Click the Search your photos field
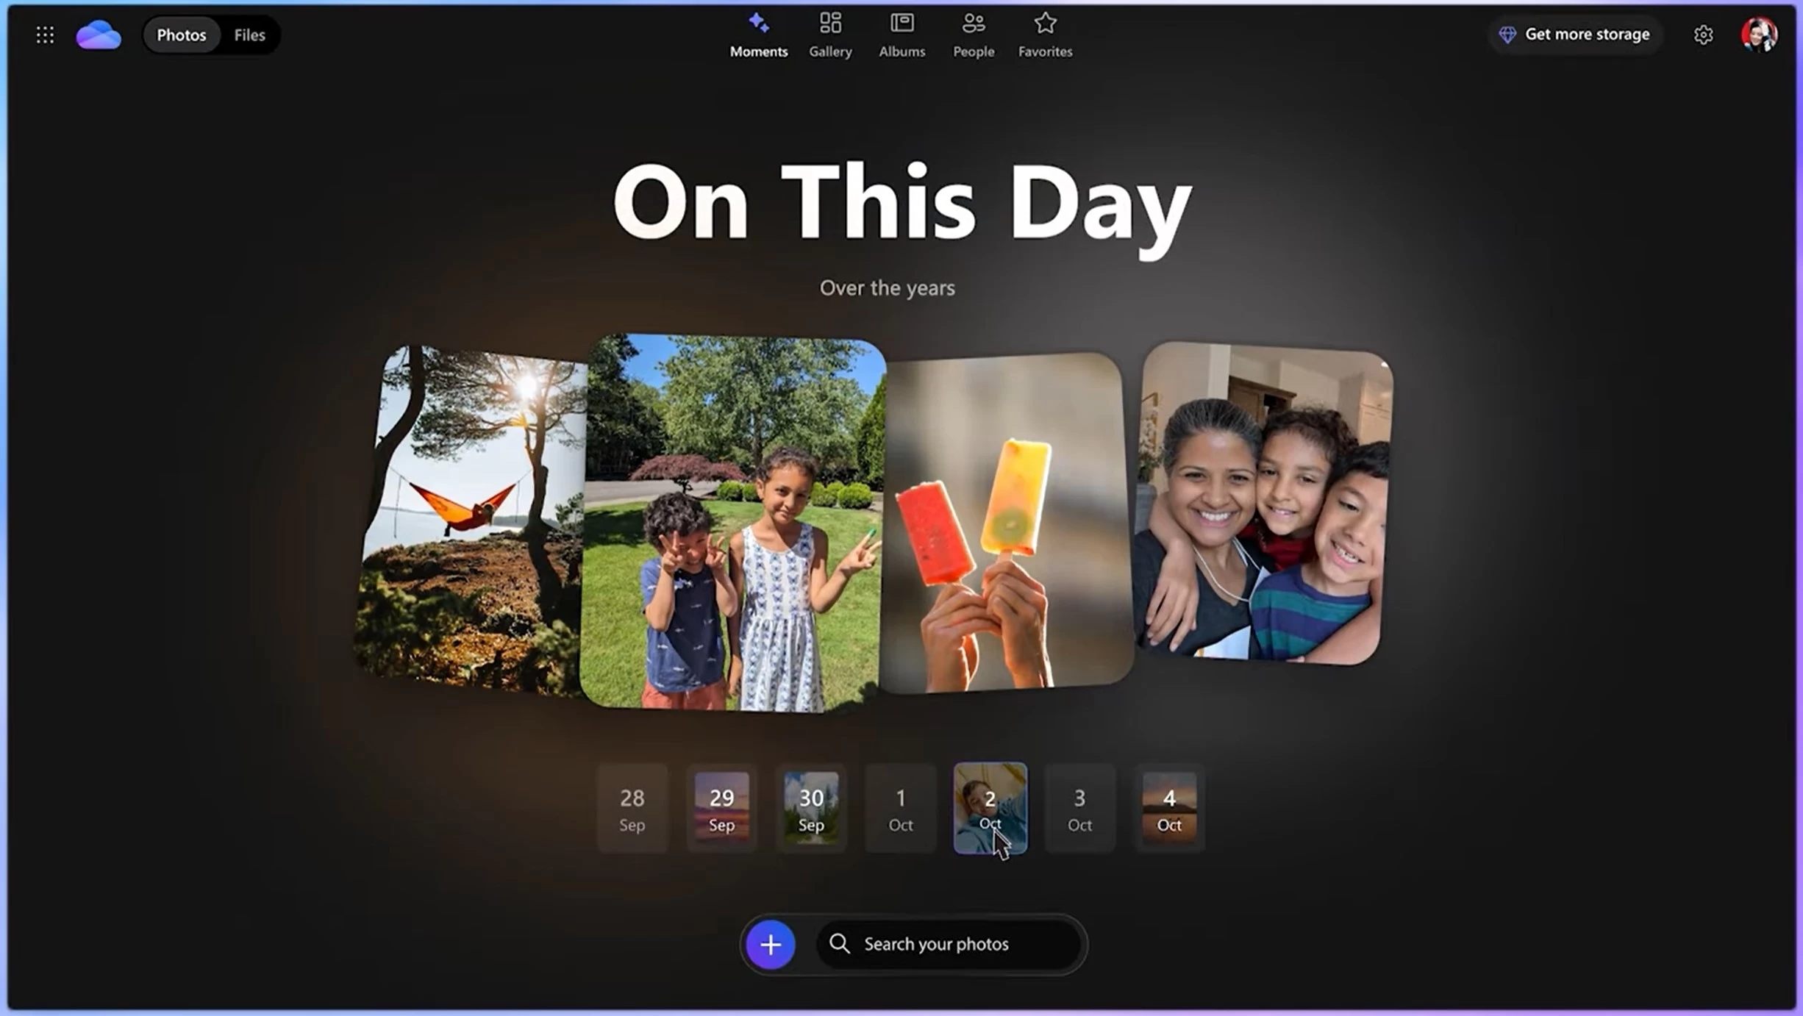 pos(949,944)
